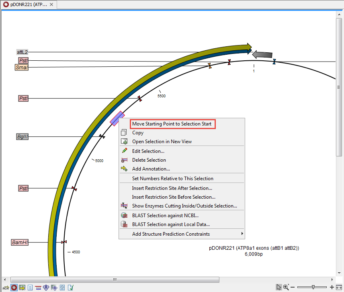Choose BLAST Selection against NCBI

(x=165, y=216)
